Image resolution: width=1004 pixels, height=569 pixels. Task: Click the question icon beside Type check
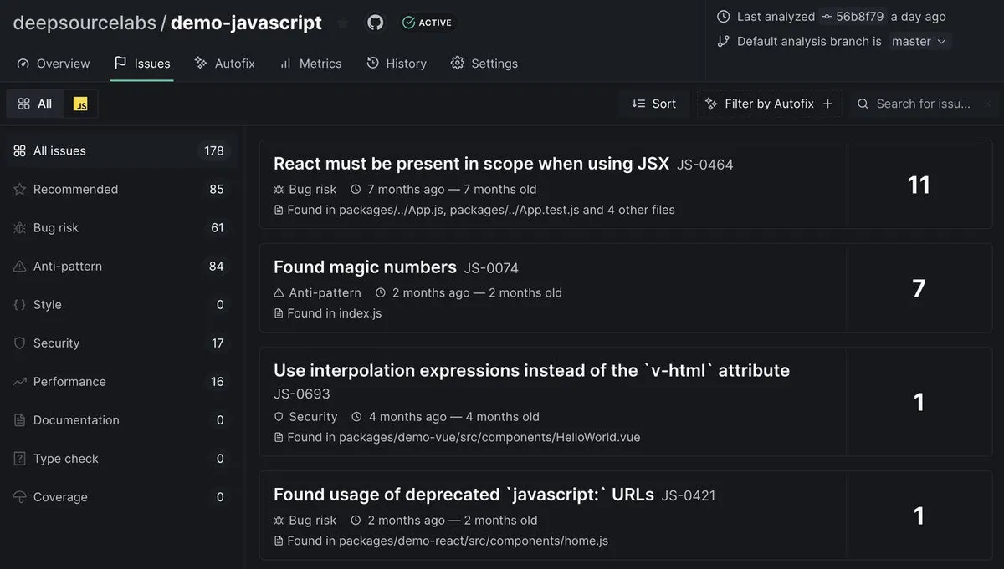20,458
